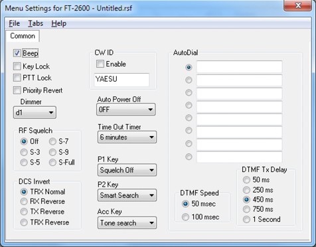Set DTMF Tx Delay to 1 Second

(x=246, y=219)
